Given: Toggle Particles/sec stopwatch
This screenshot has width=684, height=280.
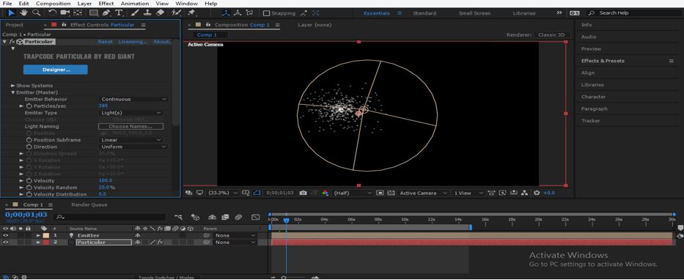Looking at the screenshot, I should (29, 106).
